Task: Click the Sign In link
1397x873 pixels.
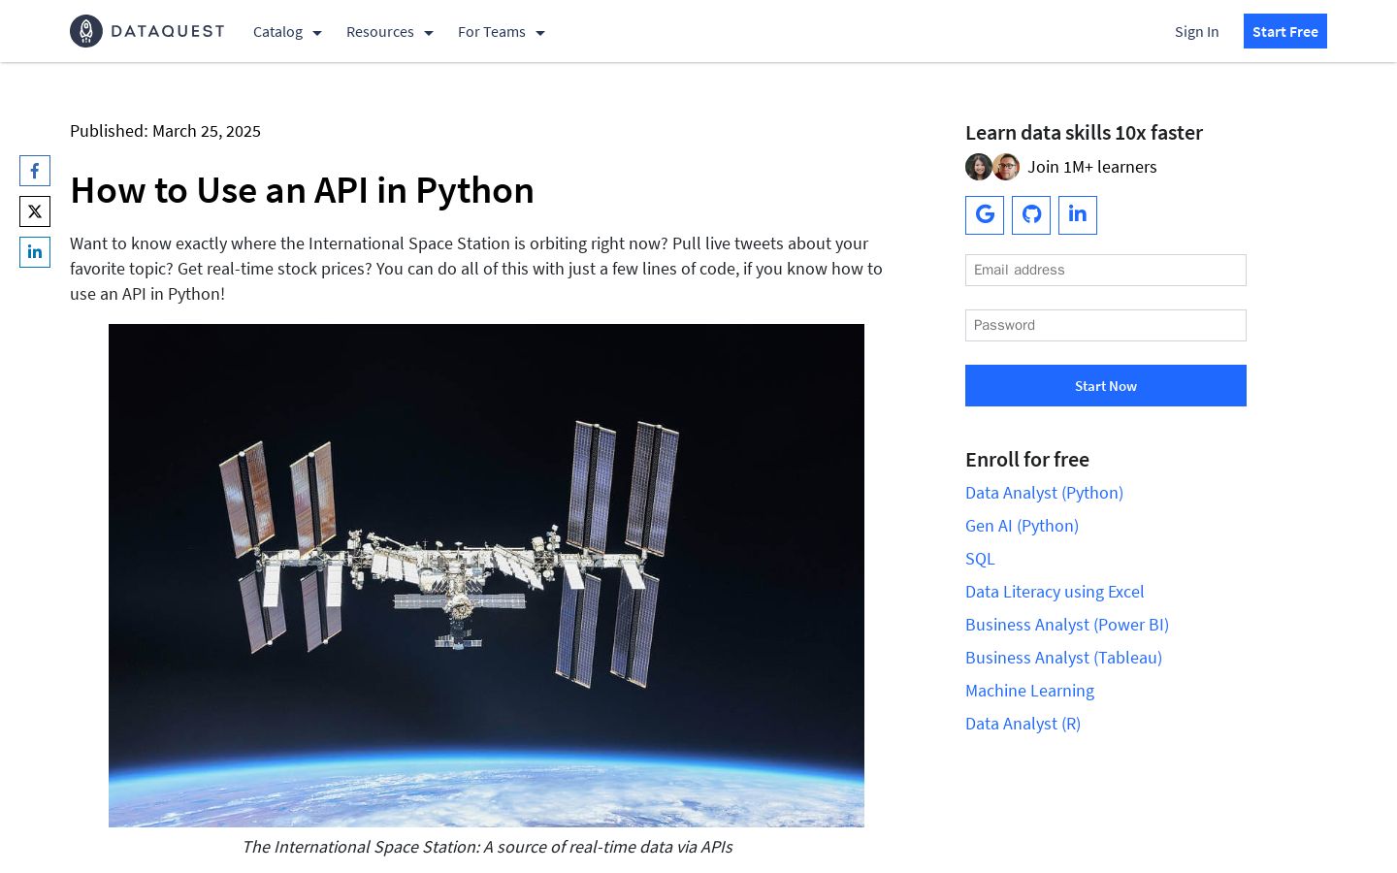Action: pyautogui.click(x=1196, y=32)
